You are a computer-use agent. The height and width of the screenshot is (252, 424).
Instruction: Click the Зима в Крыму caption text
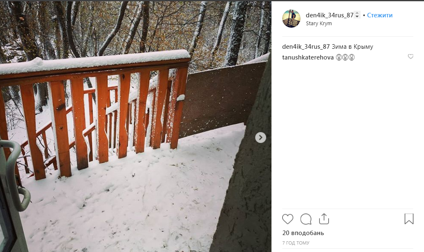[352, 47]
